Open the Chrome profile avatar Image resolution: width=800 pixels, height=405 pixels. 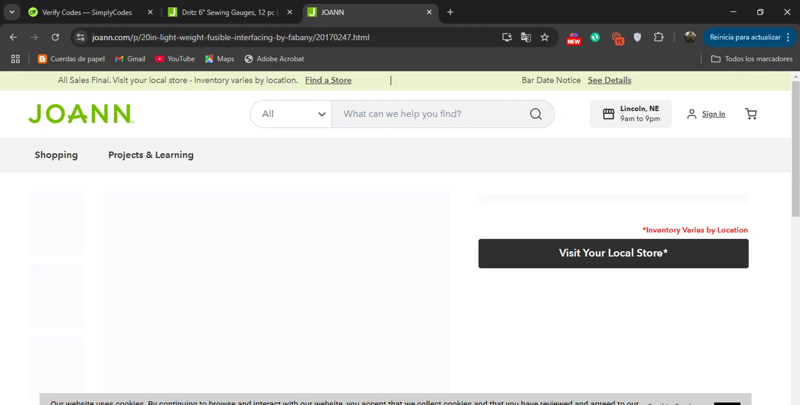690,37
